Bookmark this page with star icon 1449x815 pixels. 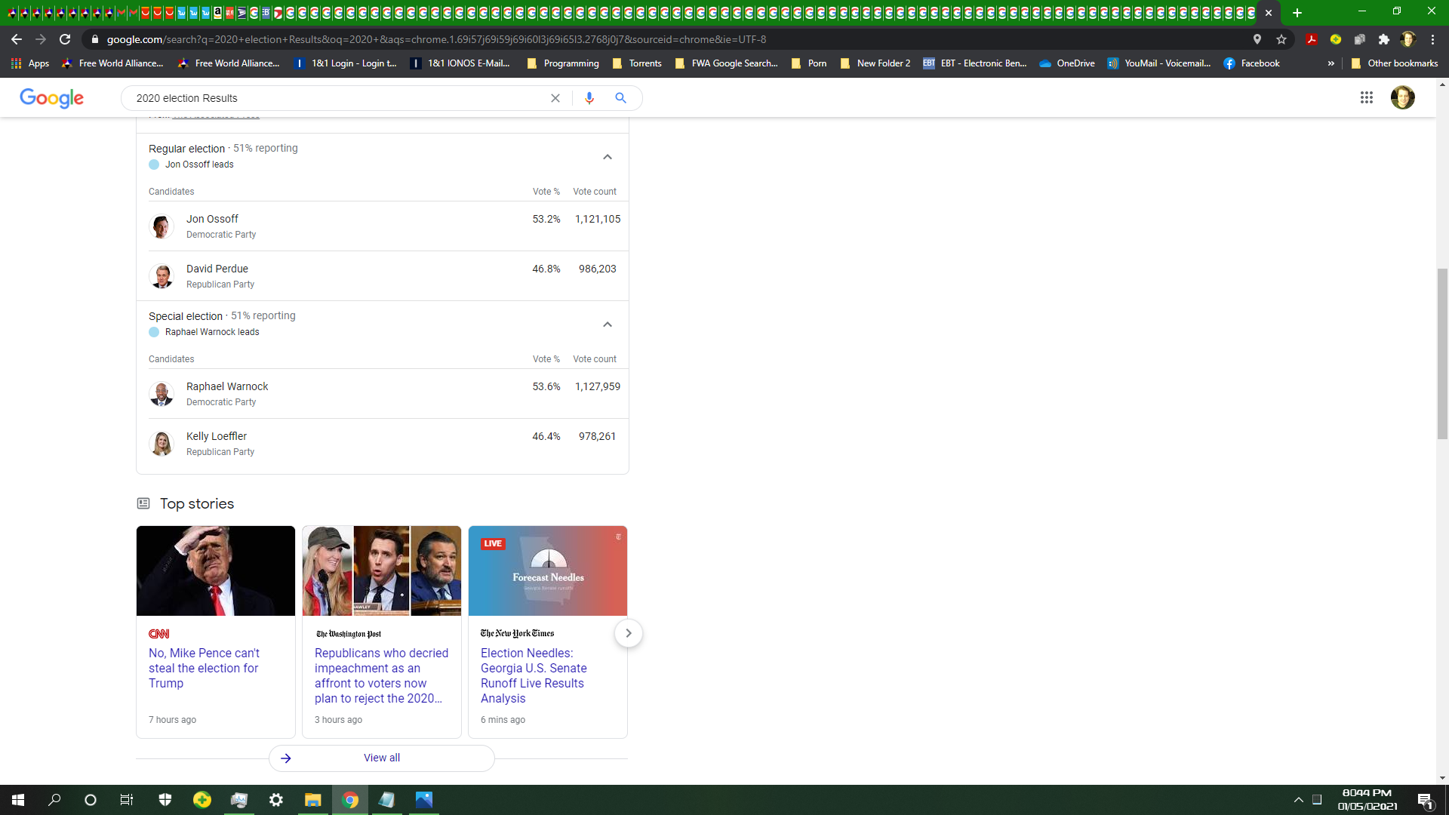(1281, 39)
